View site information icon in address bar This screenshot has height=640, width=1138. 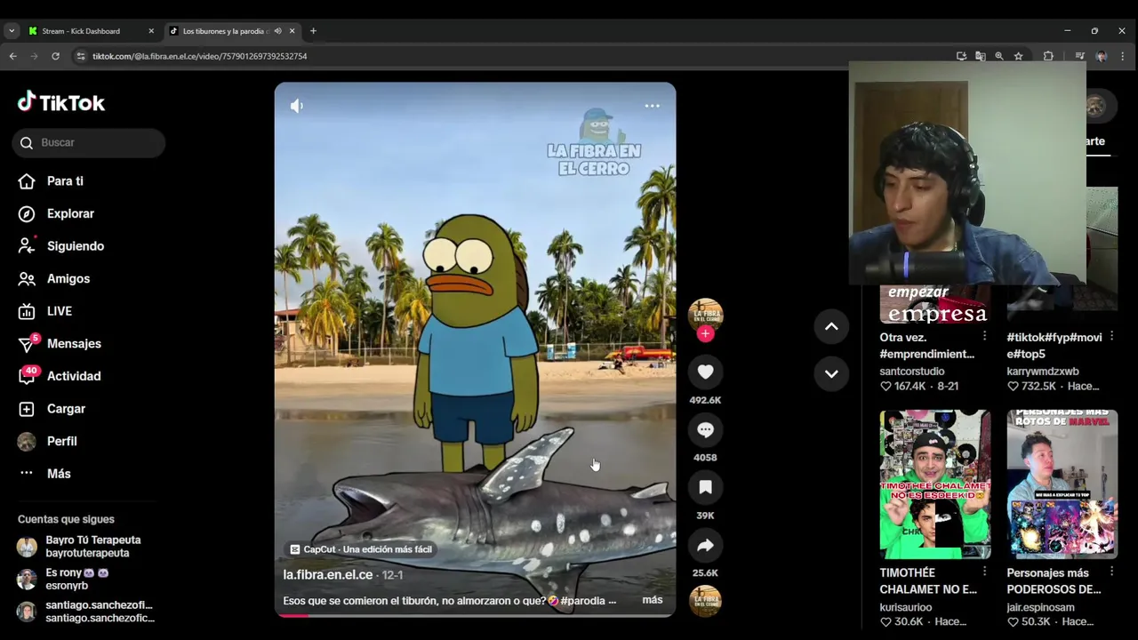tap(80, 56)
